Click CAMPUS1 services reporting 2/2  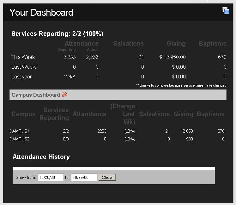click(x=66, y=131)
